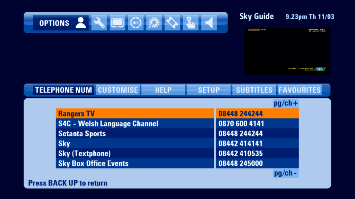This screenshot has width=355, height=199.
Task: Page down with the pg/ch- button
Action: (286, 173)
